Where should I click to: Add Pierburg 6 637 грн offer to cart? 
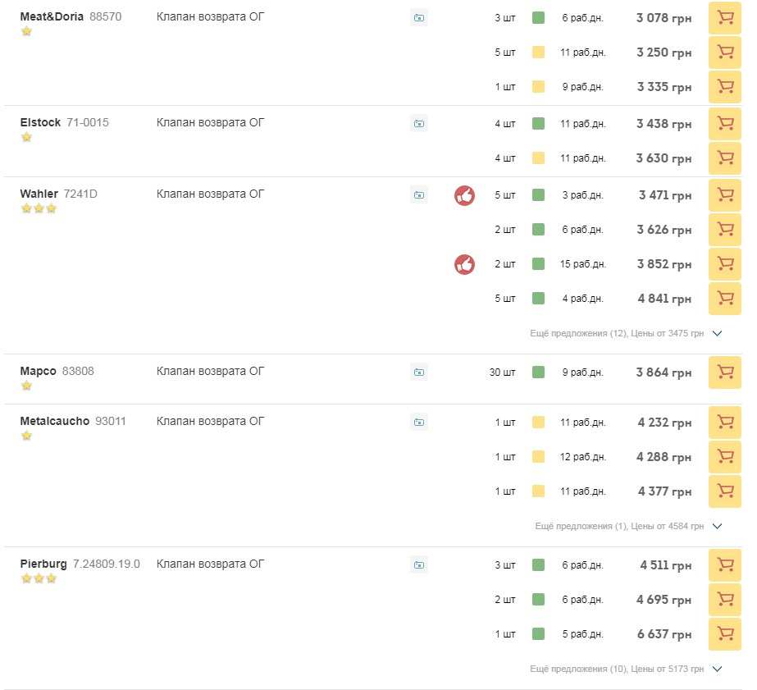point(724,634)
